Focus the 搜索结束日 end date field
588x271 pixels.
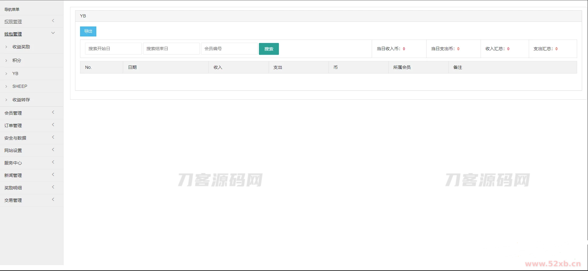click(171, 49)
